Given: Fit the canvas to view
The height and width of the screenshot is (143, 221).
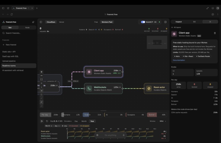Looking at the screenshot, I should pyautogui.click(x=41, y=80).
